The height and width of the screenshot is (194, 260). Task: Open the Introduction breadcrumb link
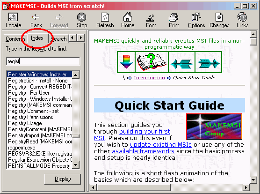click(149, 78)
